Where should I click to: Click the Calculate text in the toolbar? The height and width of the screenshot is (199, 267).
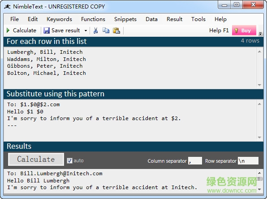tap(25, 30)
